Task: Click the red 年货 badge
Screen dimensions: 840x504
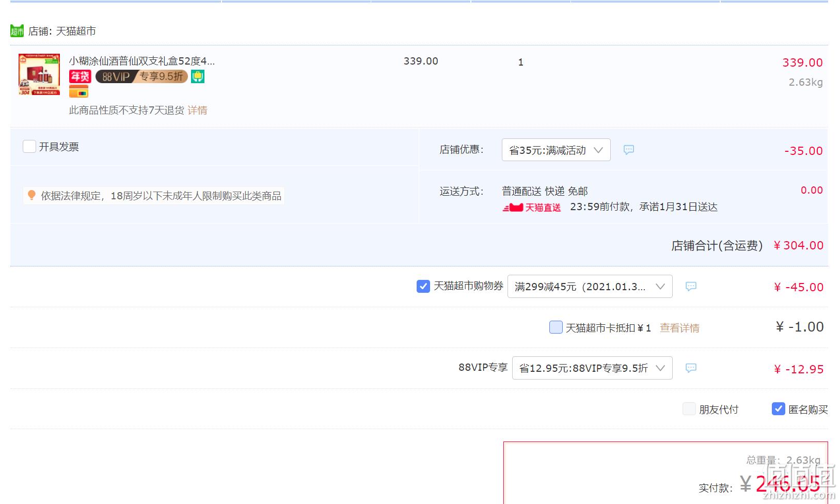Action: tap(80, 76)
